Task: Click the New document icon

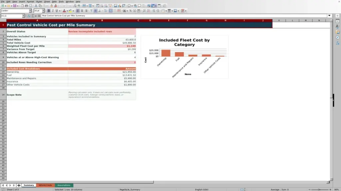Action: (x=3, y=6)
